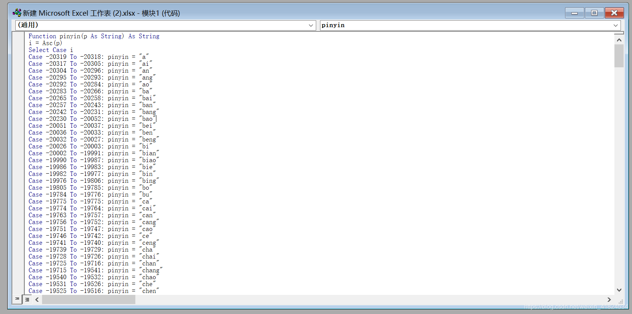The image size is (632, 314).
Task: Click the line assigning pinyin = "bian"
Action: [94, 153]
